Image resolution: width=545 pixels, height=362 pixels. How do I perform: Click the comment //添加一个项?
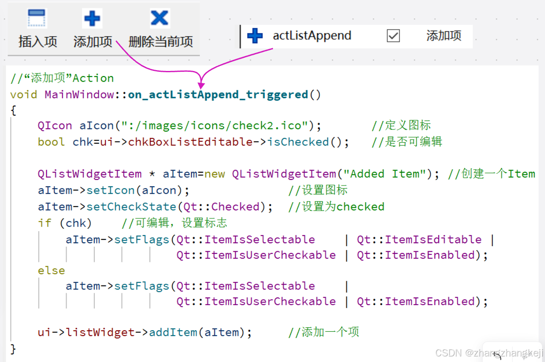324,333
